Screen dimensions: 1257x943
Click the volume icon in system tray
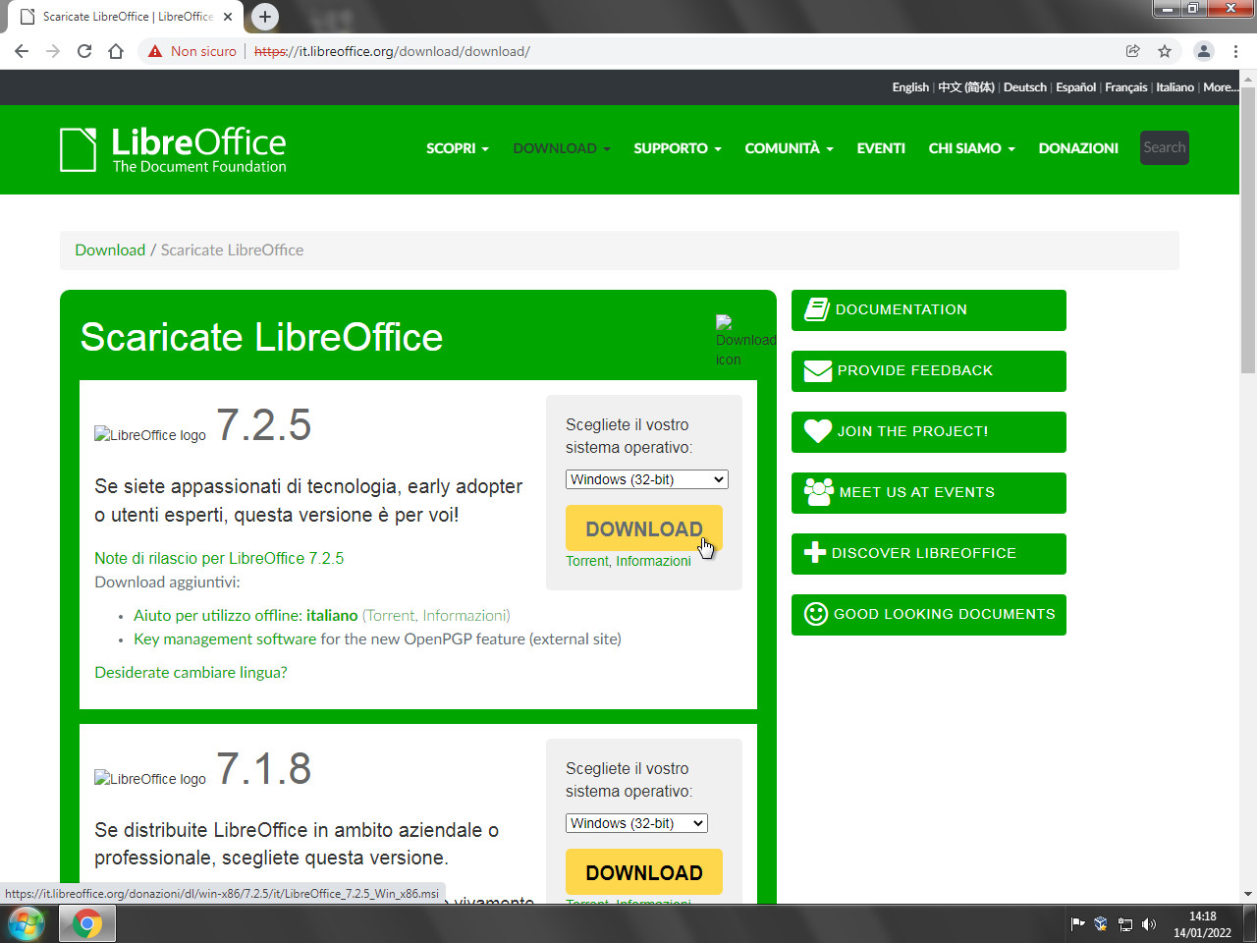tap(1148, 923)
